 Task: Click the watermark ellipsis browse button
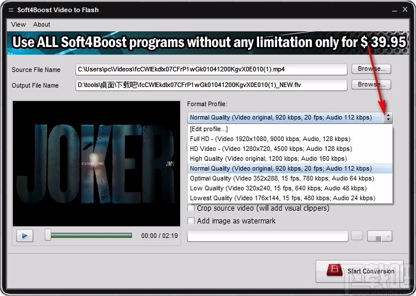pyautogui.click(x=357, y=236)
